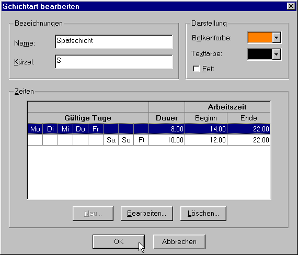Open the Balkenfarbe dropdown arrow
This screenshot has height=255, width=298.
[277, 38]
